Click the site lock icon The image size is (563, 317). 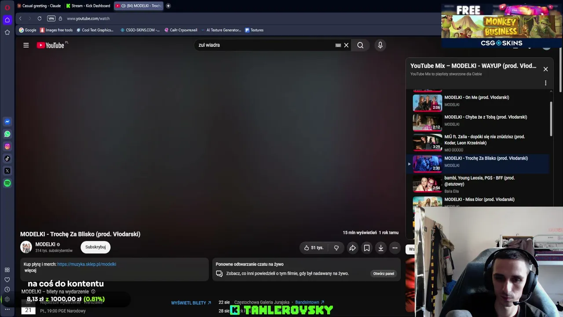click(60, 18)
